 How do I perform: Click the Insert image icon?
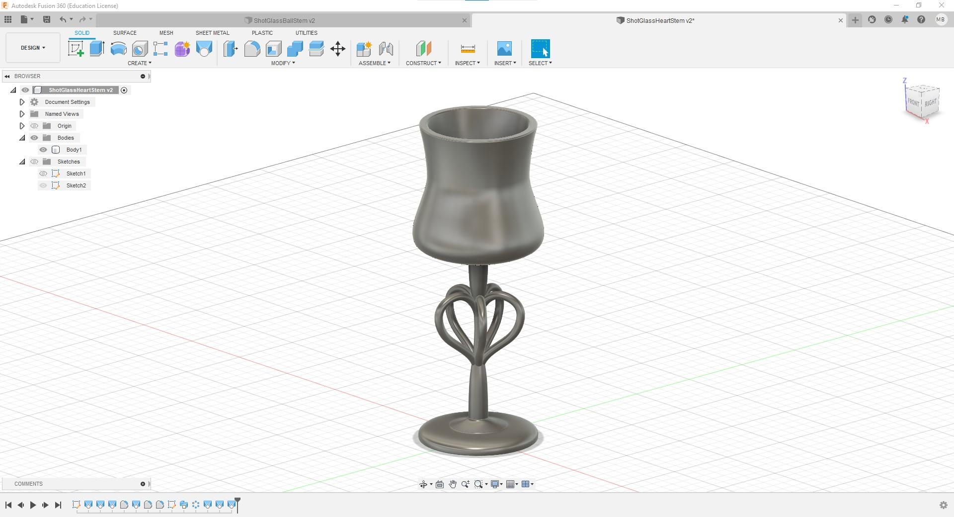(504, 49)
